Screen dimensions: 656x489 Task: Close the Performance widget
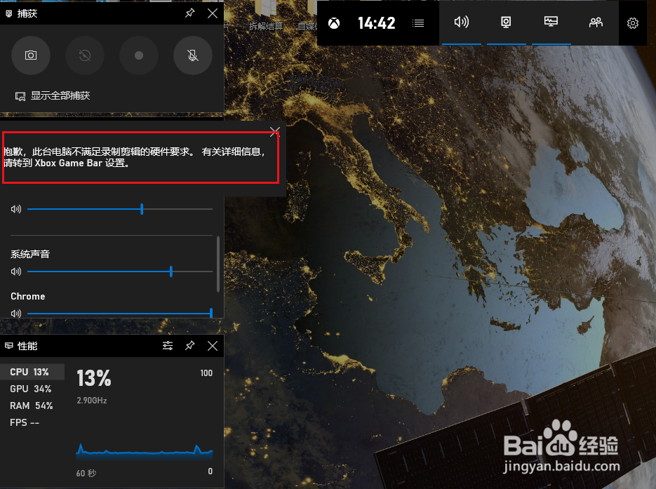213,345
